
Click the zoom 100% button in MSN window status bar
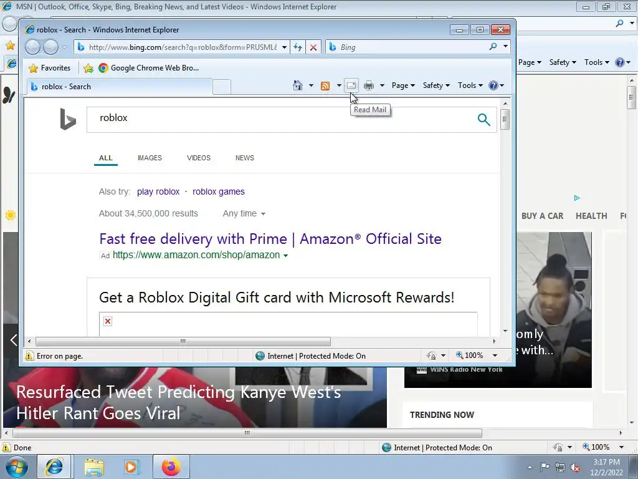tap(596, 447)
